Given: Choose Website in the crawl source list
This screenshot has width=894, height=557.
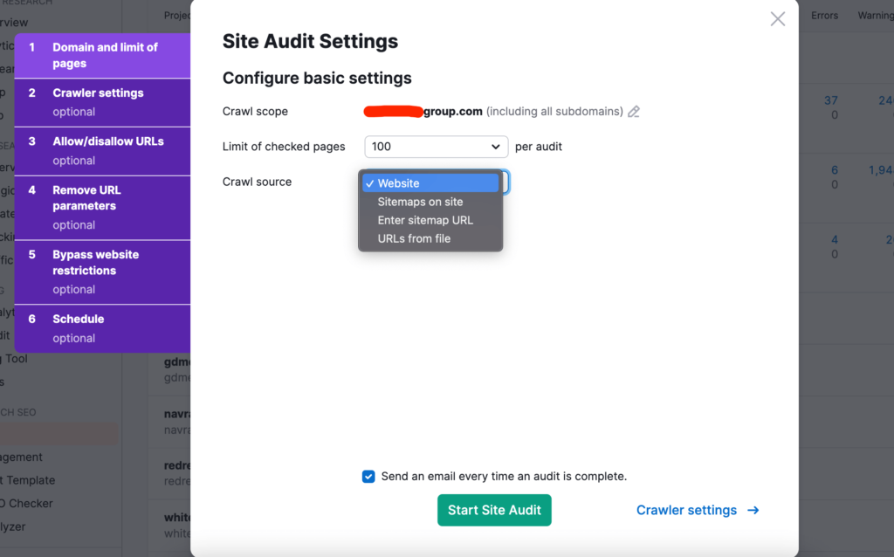Looking at the screenshot, I should point(430,183).
